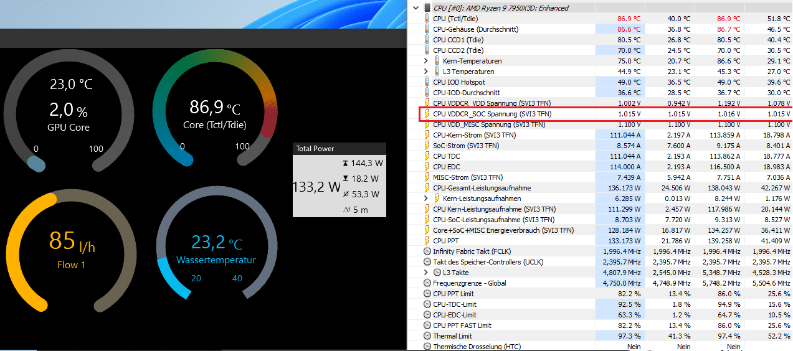793x351 pixels.
Task: Expand the Kern-Temperaturen row
Action: [x=426, y=61]
